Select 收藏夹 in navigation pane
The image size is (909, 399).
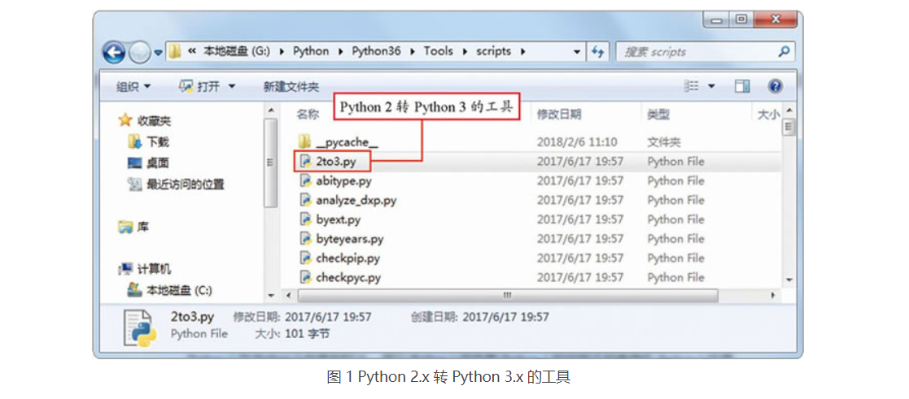click(154, 121)
